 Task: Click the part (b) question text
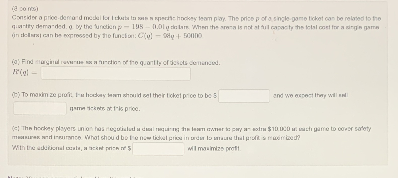click(x=113, y=95)
